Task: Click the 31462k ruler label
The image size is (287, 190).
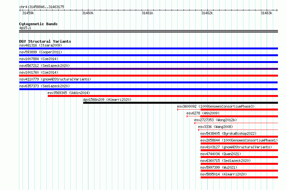Action: tap(207, 13)
